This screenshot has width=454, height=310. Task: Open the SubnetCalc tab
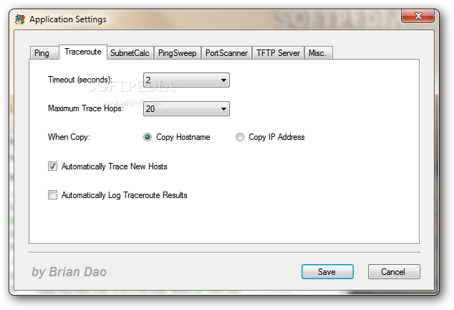130,53
